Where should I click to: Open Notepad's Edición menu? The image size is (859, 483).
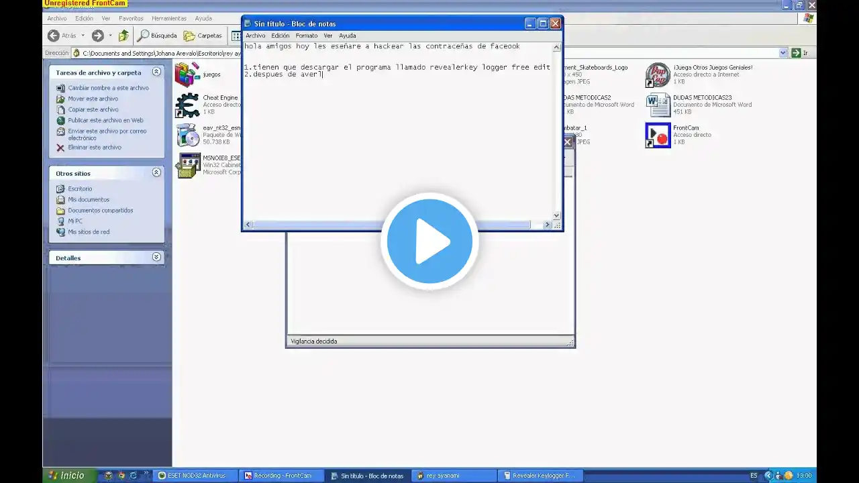pyautogui.click(x=281, y=36)
